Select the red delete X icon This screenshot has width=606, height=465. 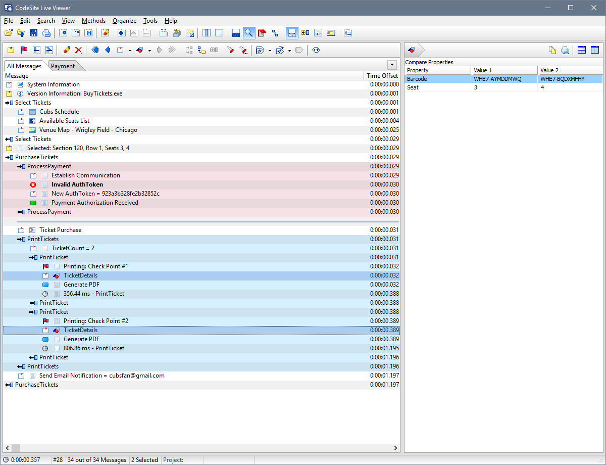coord(78,50)
